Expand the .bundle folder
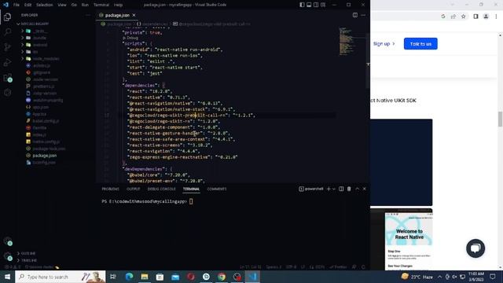Viewport: 503px width, 283px height. [40, 38]
